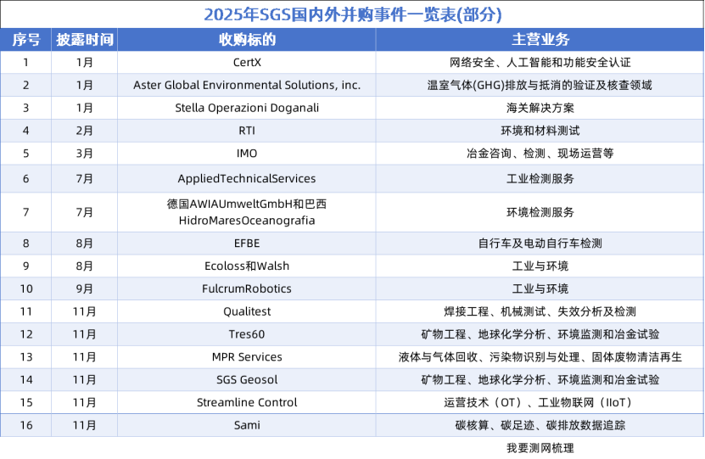705x459 pixels.
Task: Click the 'Qualitest' cell
Action: (x=247, y=311)
